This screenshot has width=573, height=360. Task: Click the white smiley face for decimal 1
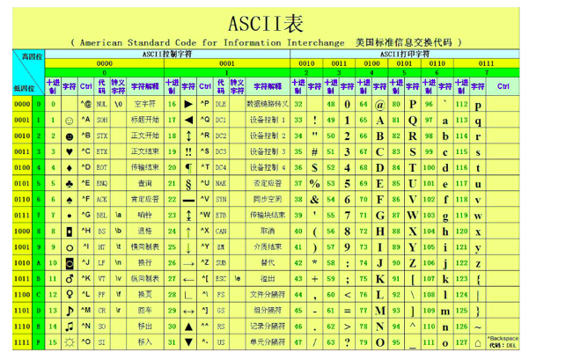pos(69,121)
